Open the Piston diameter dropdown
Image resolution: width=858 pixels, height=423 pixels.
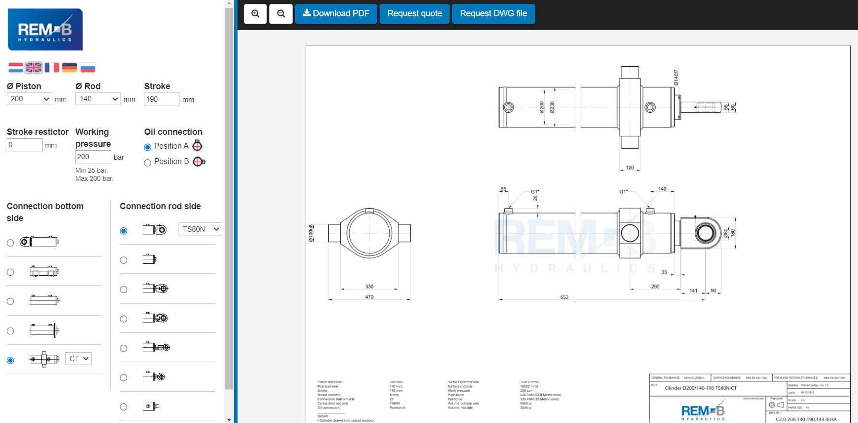(x=29, y=99)
